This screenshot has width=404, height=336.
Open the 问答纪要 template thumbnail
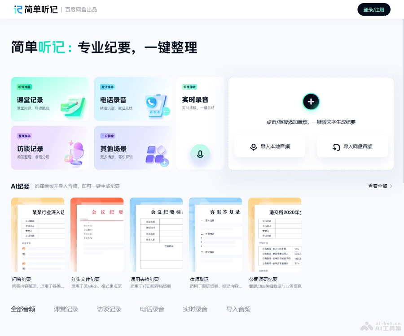(38, 234)
